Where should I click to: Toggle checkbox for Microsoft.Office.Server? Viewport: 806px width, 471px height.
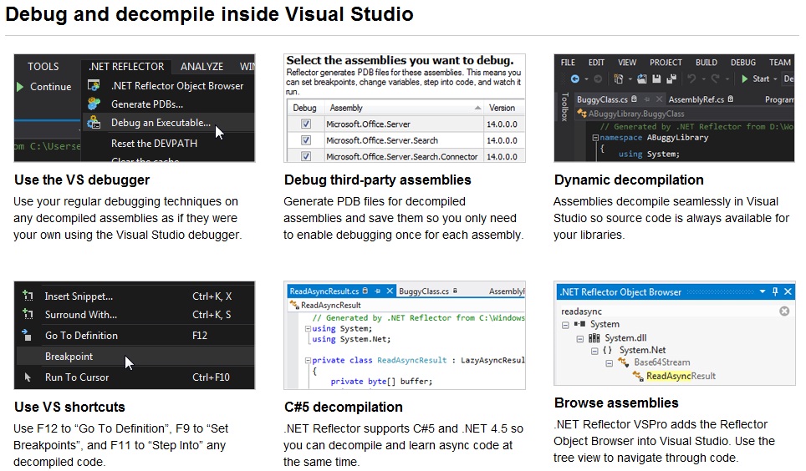coord(306,124)
